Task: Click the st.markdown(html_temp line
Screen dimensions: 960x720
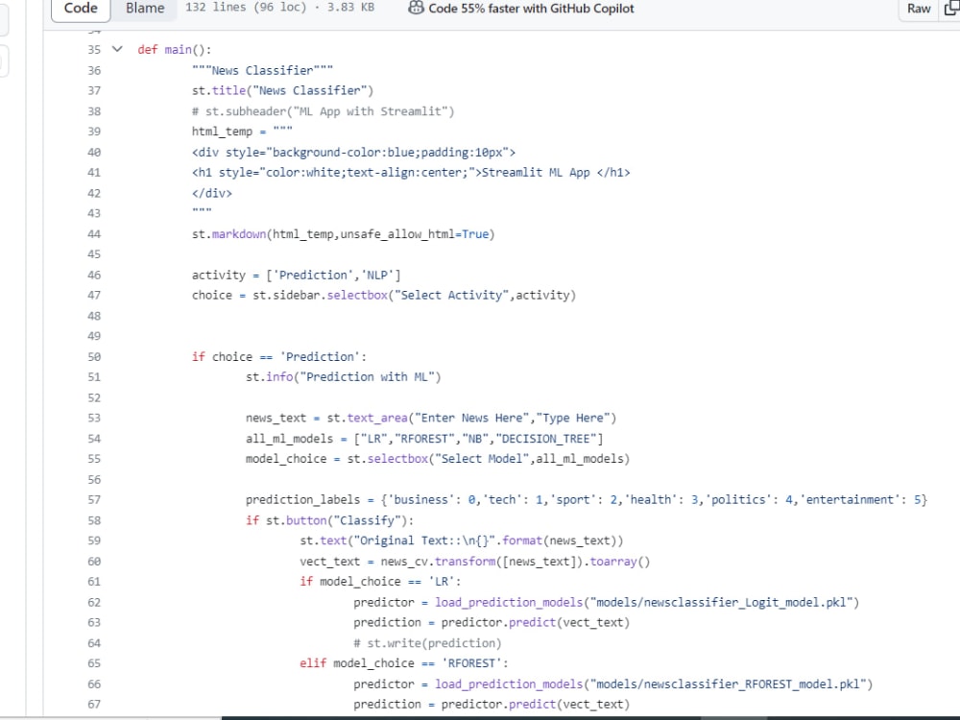Action: [343, 234]
